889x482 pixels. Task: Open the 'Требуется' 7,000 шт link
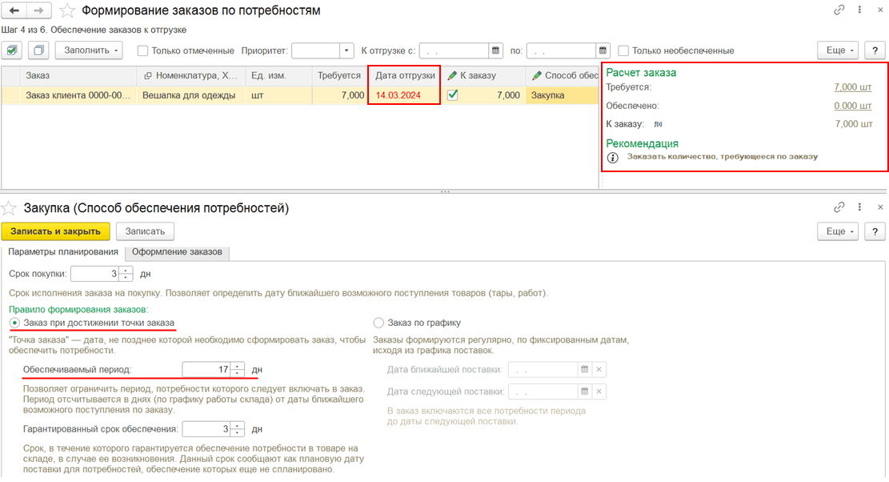tap(853, 87)
